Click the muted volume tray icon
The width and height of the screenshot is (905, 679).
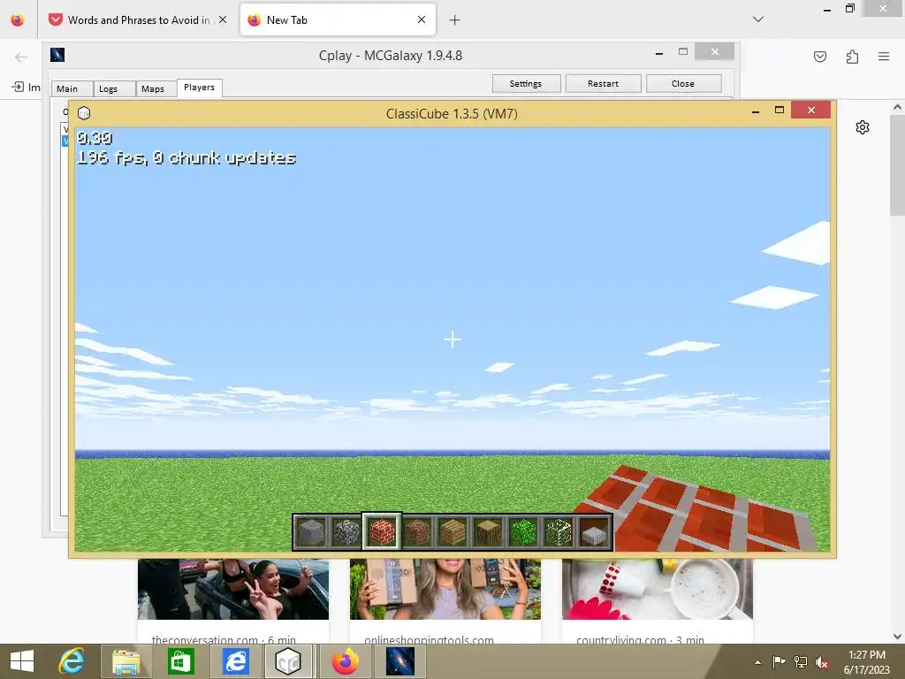tap(822, 662)
